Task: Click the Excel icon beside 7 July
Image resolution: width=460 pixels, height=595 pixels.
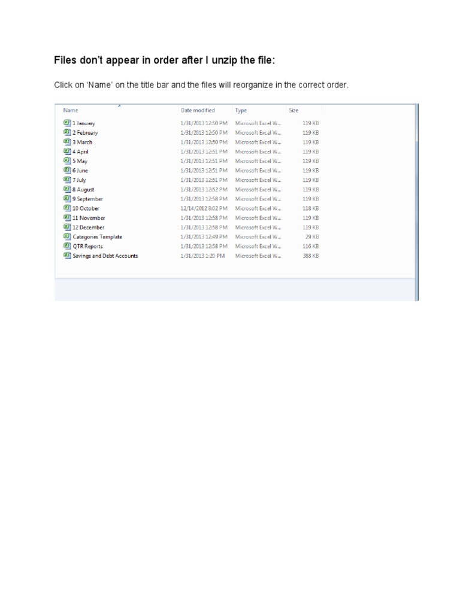Action: tap(67, 180)
